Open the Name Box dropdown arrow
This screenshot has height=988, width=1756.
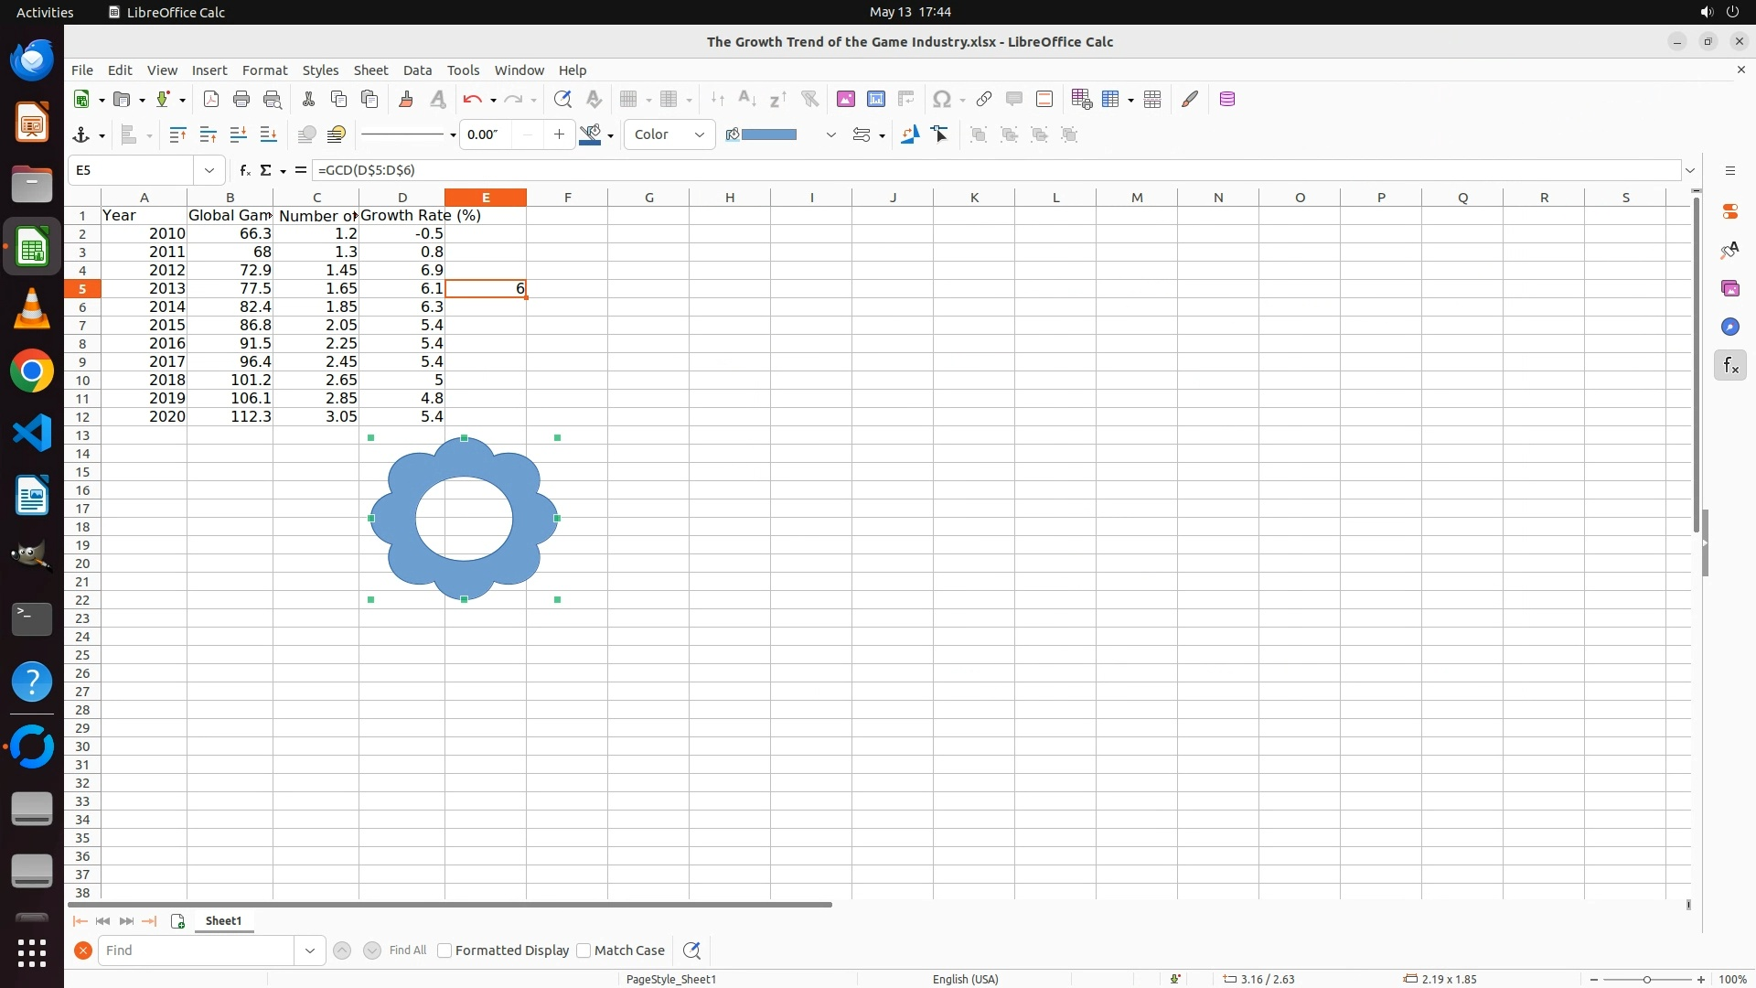pyautogui.click(x=209, y=170)
